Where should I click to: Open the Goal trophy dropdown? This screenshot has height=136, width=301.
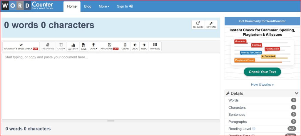[x=93, y=47]
